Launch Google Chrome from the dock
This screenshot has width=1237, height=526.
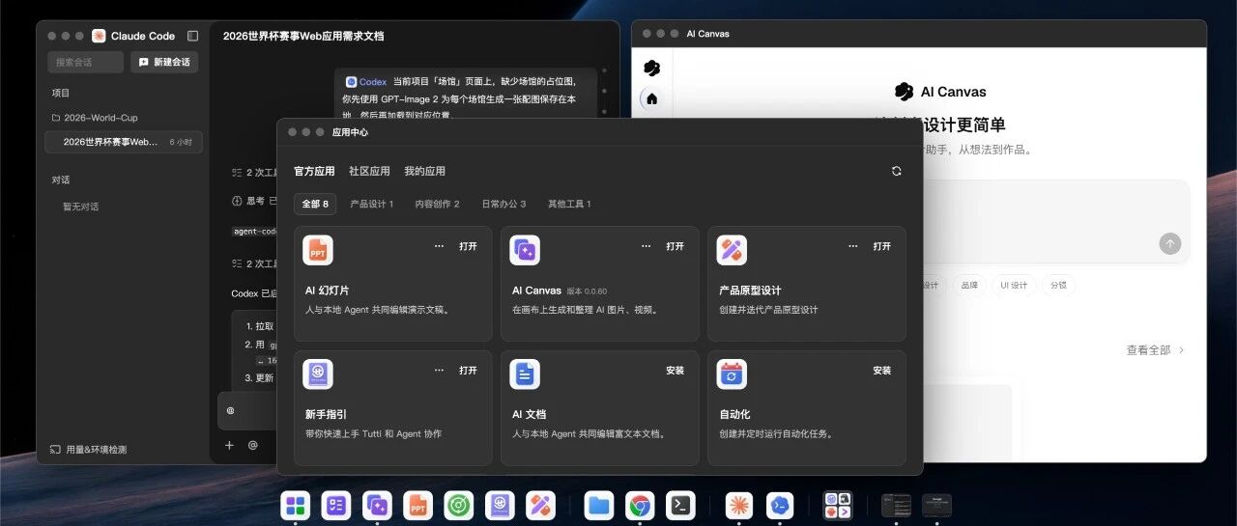pos(640,505)
